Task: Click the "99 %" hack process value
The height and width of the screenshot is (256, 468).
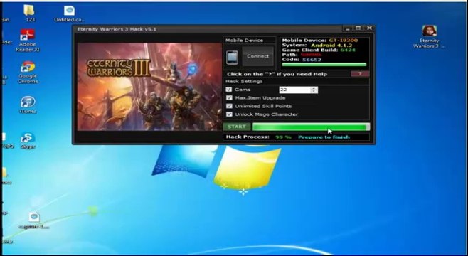Action: 283,137
